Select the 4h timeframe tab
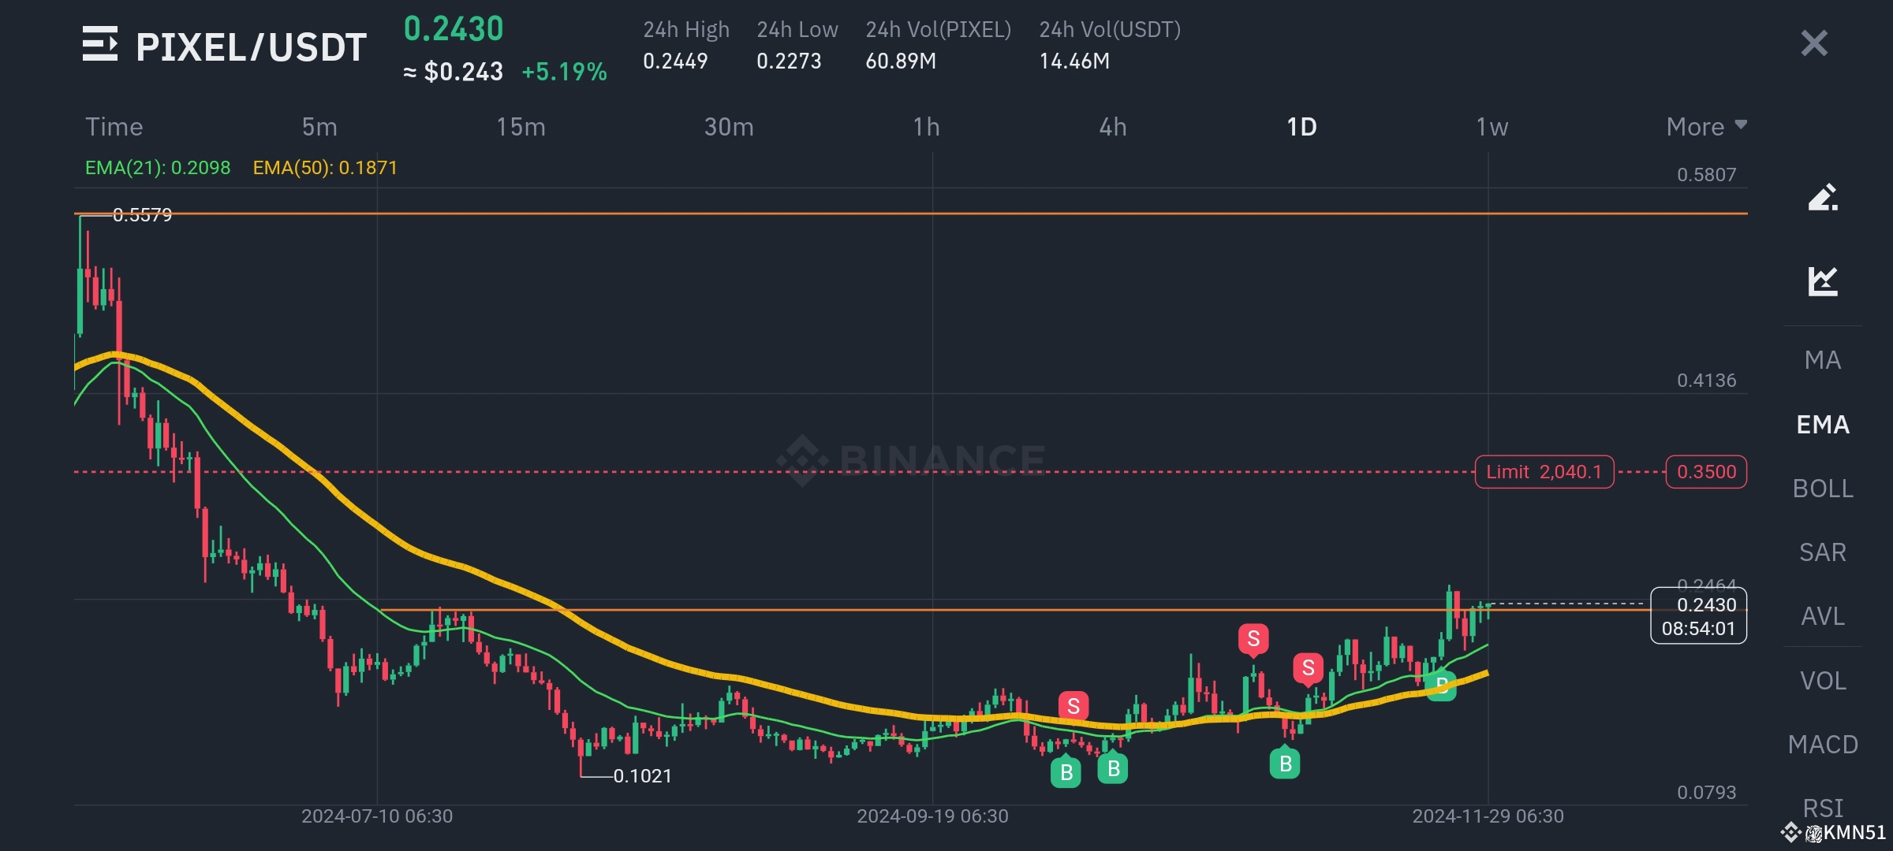 (x=1115, y=126)
